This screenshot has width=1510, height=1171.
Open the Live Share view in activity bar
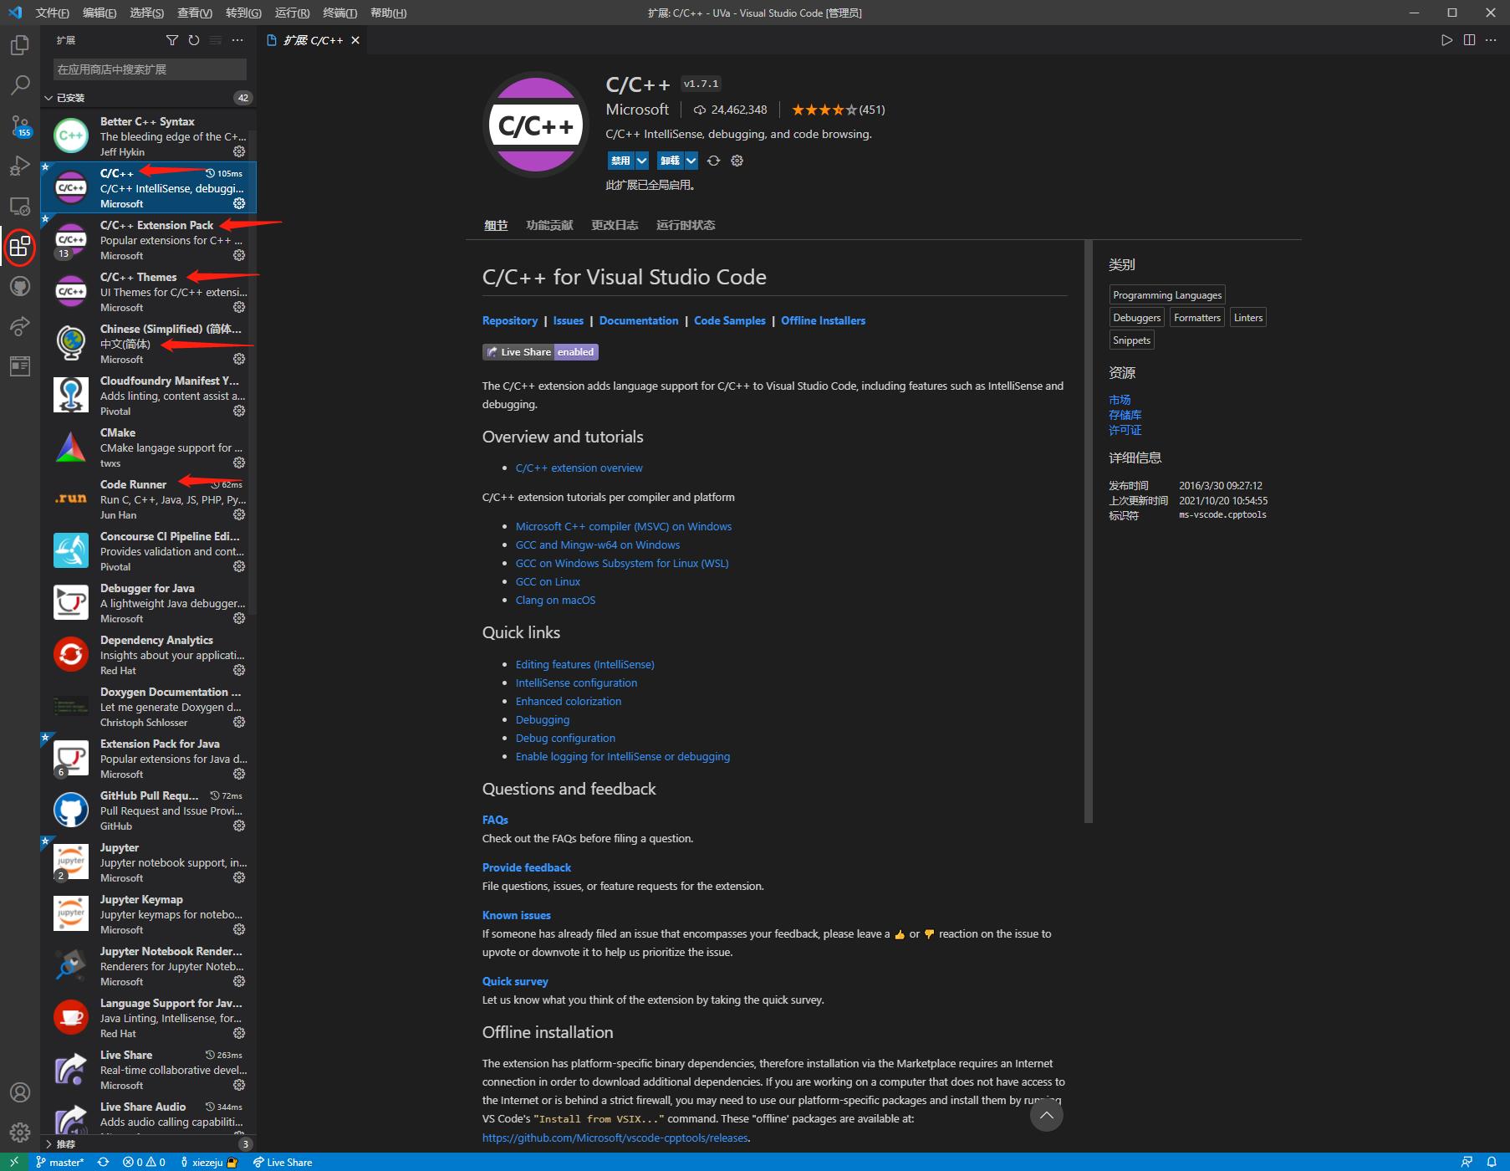[x=19, y=326]
